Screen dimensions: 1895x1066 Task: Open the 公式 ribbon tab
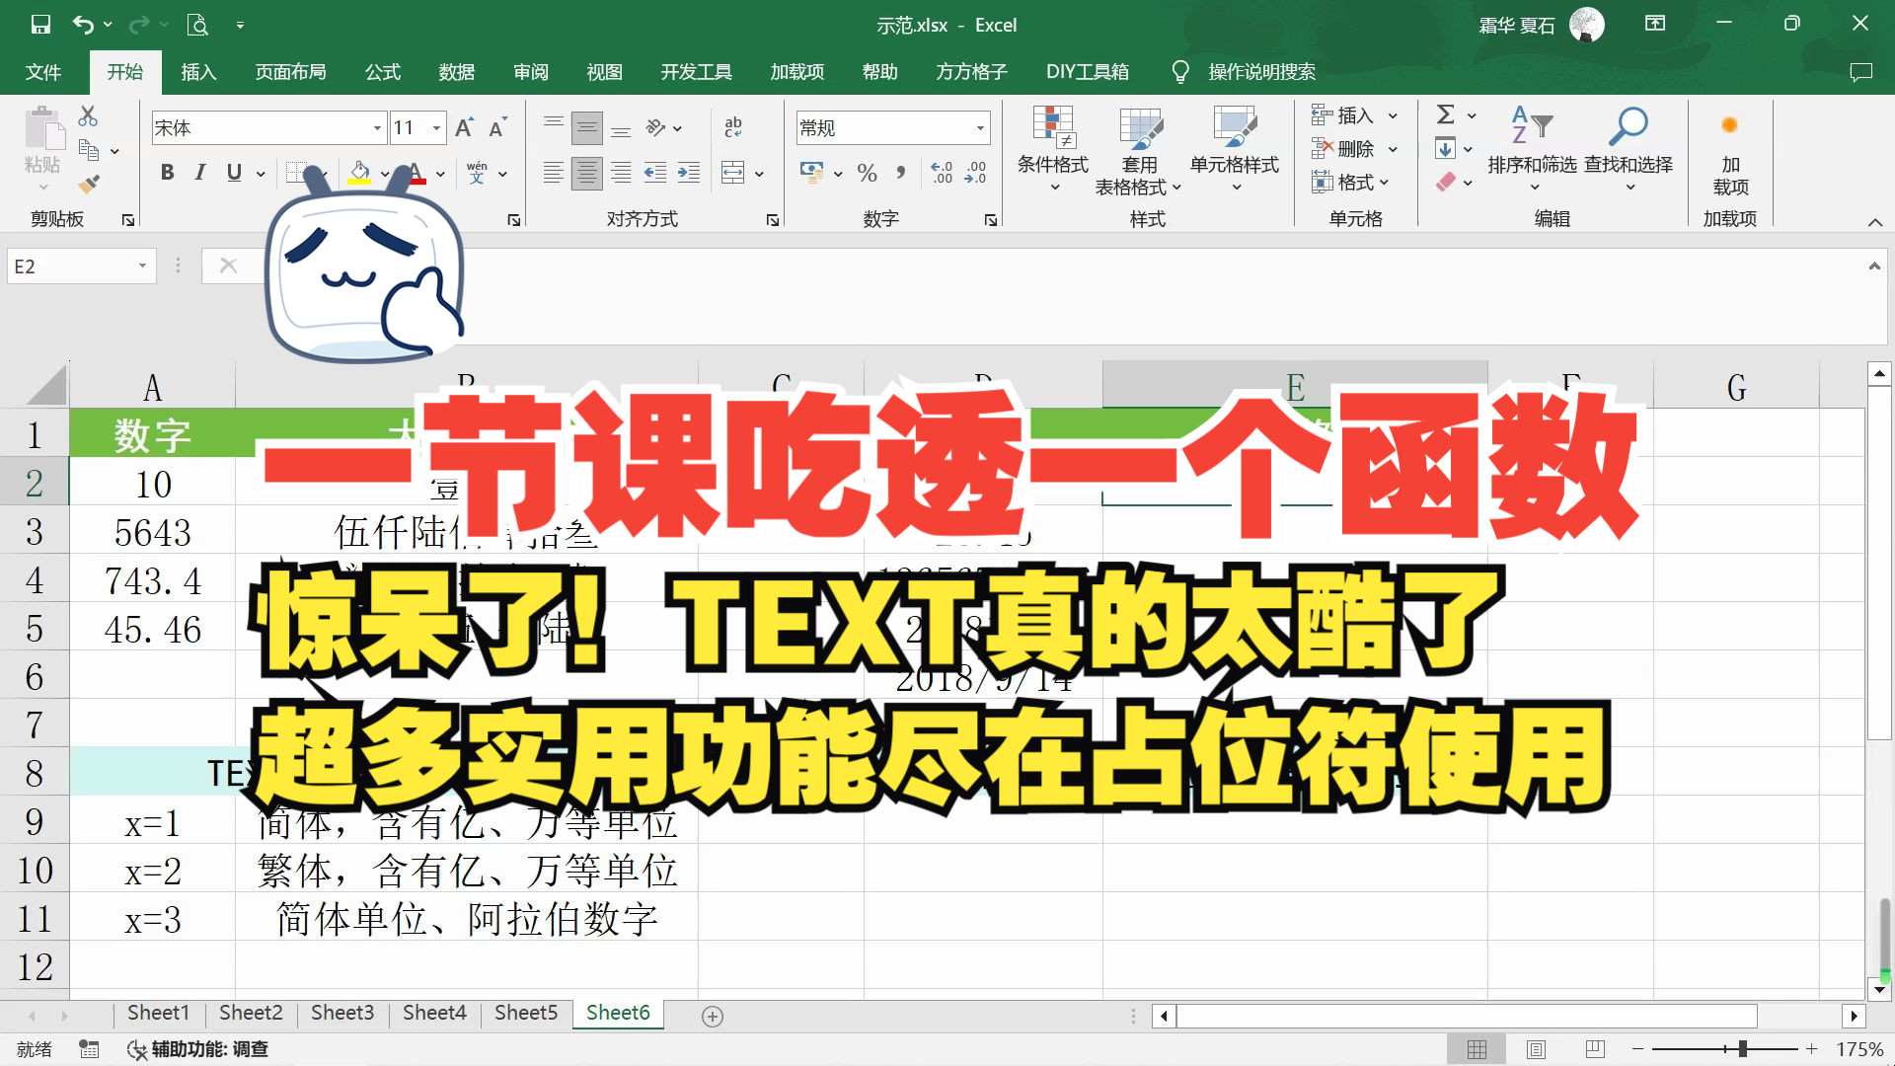click(x=382, y=72)
